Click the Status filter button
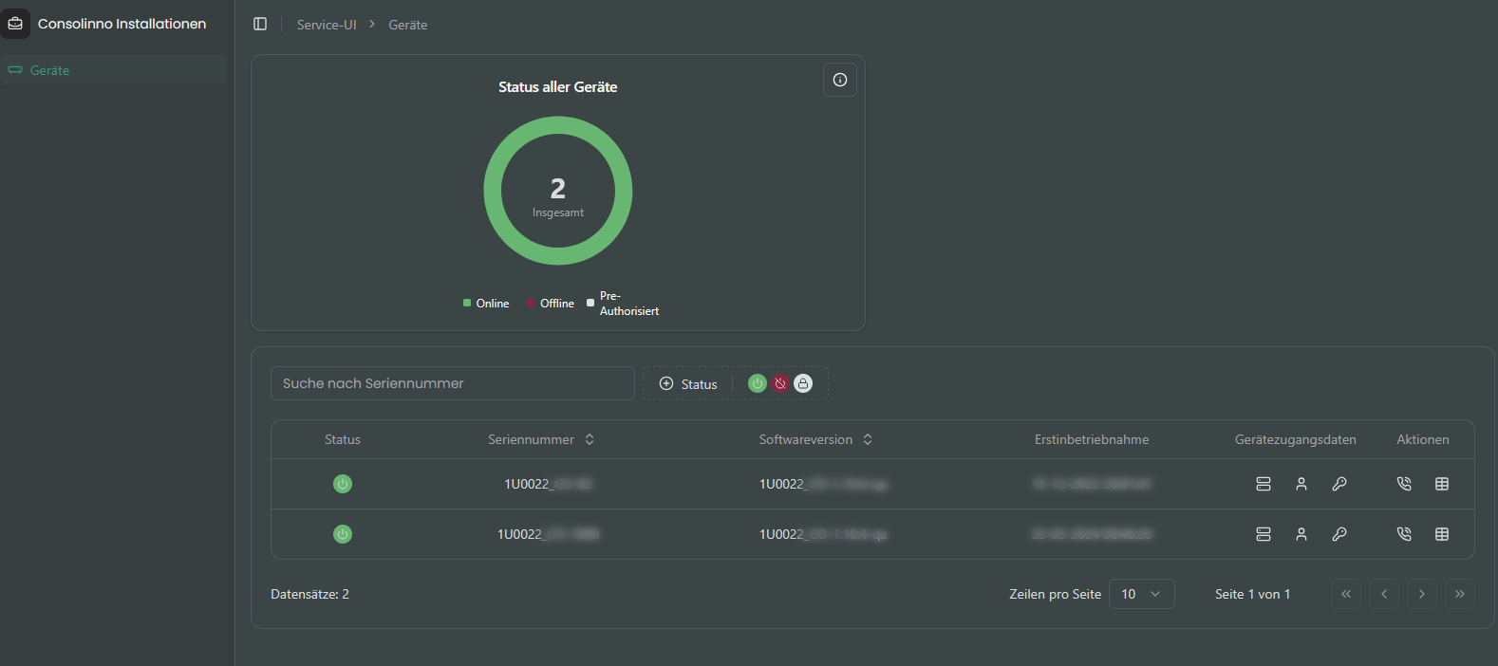 coord(688,384)
